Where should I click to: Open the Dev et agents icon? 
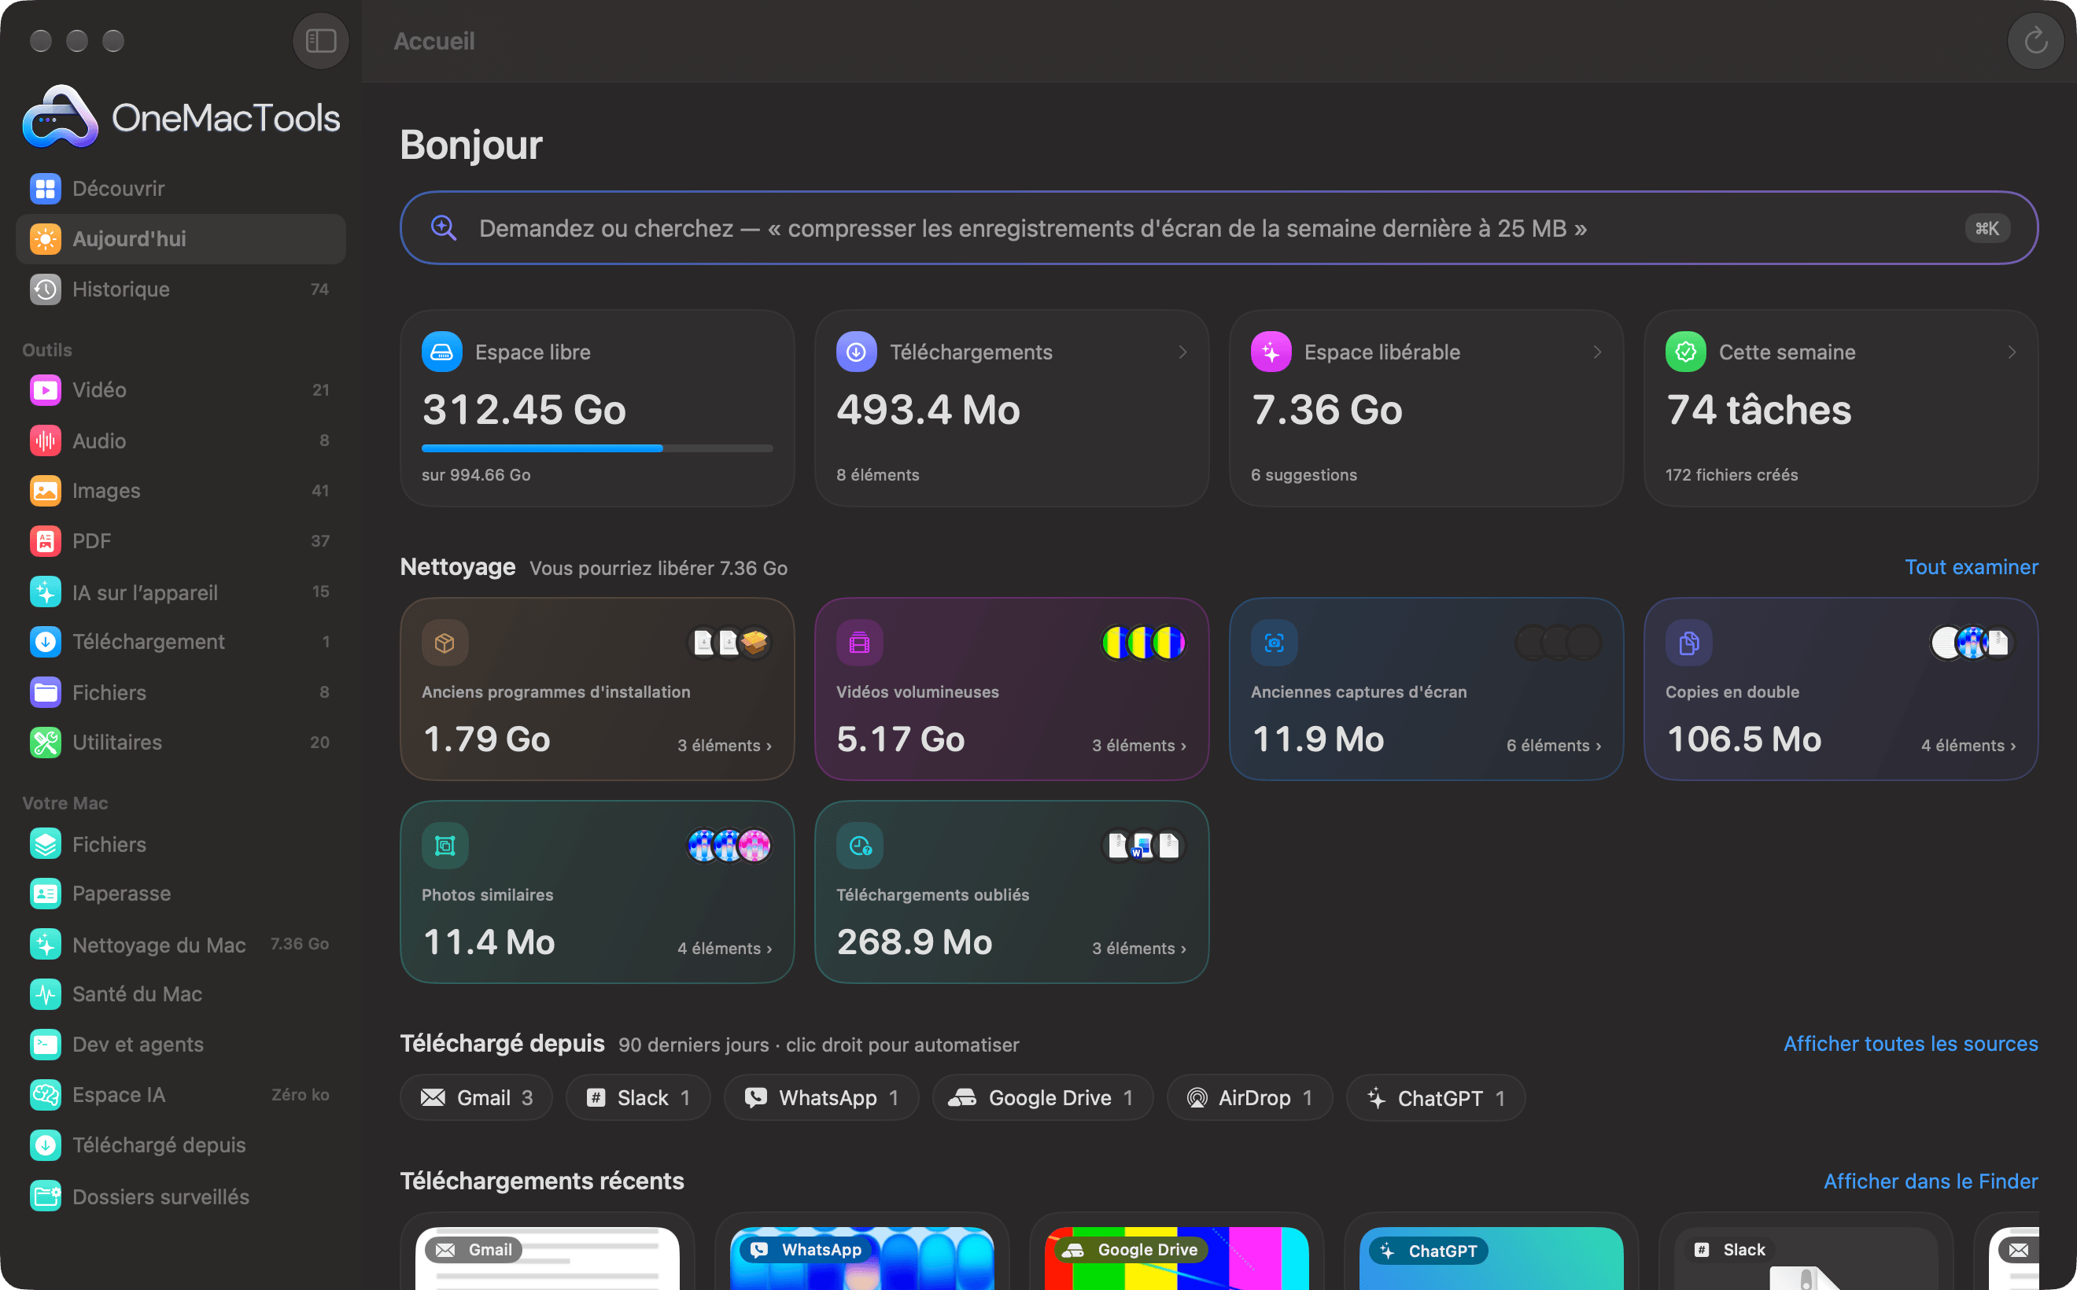coord(45,1045)
